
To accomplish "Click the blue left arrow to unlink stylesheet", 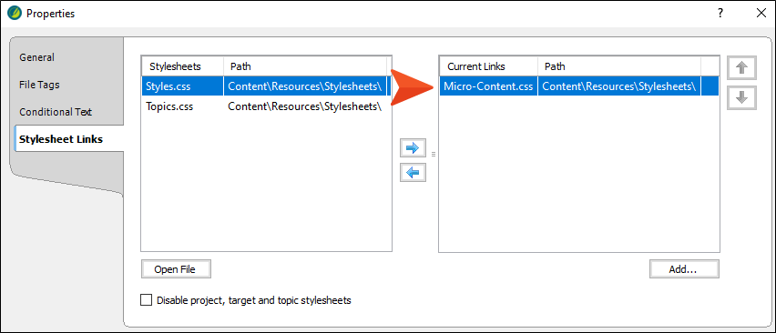I will click(x=413, y=173).
